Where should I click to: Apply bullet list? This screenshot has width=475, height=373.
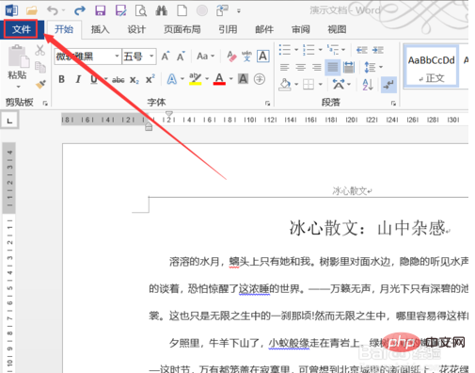(x=285, y=50)
